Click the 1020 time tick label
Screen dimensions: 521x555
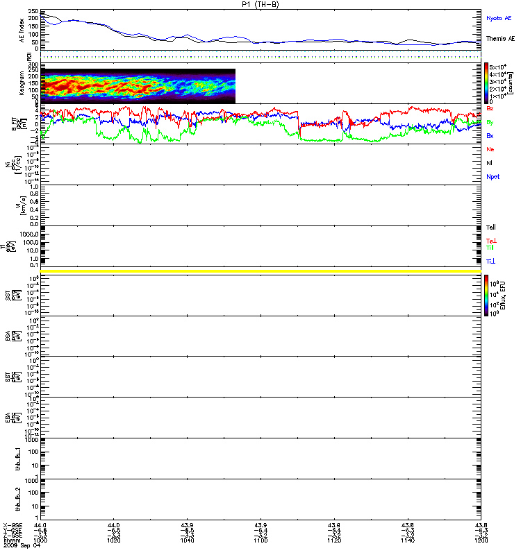113,540
